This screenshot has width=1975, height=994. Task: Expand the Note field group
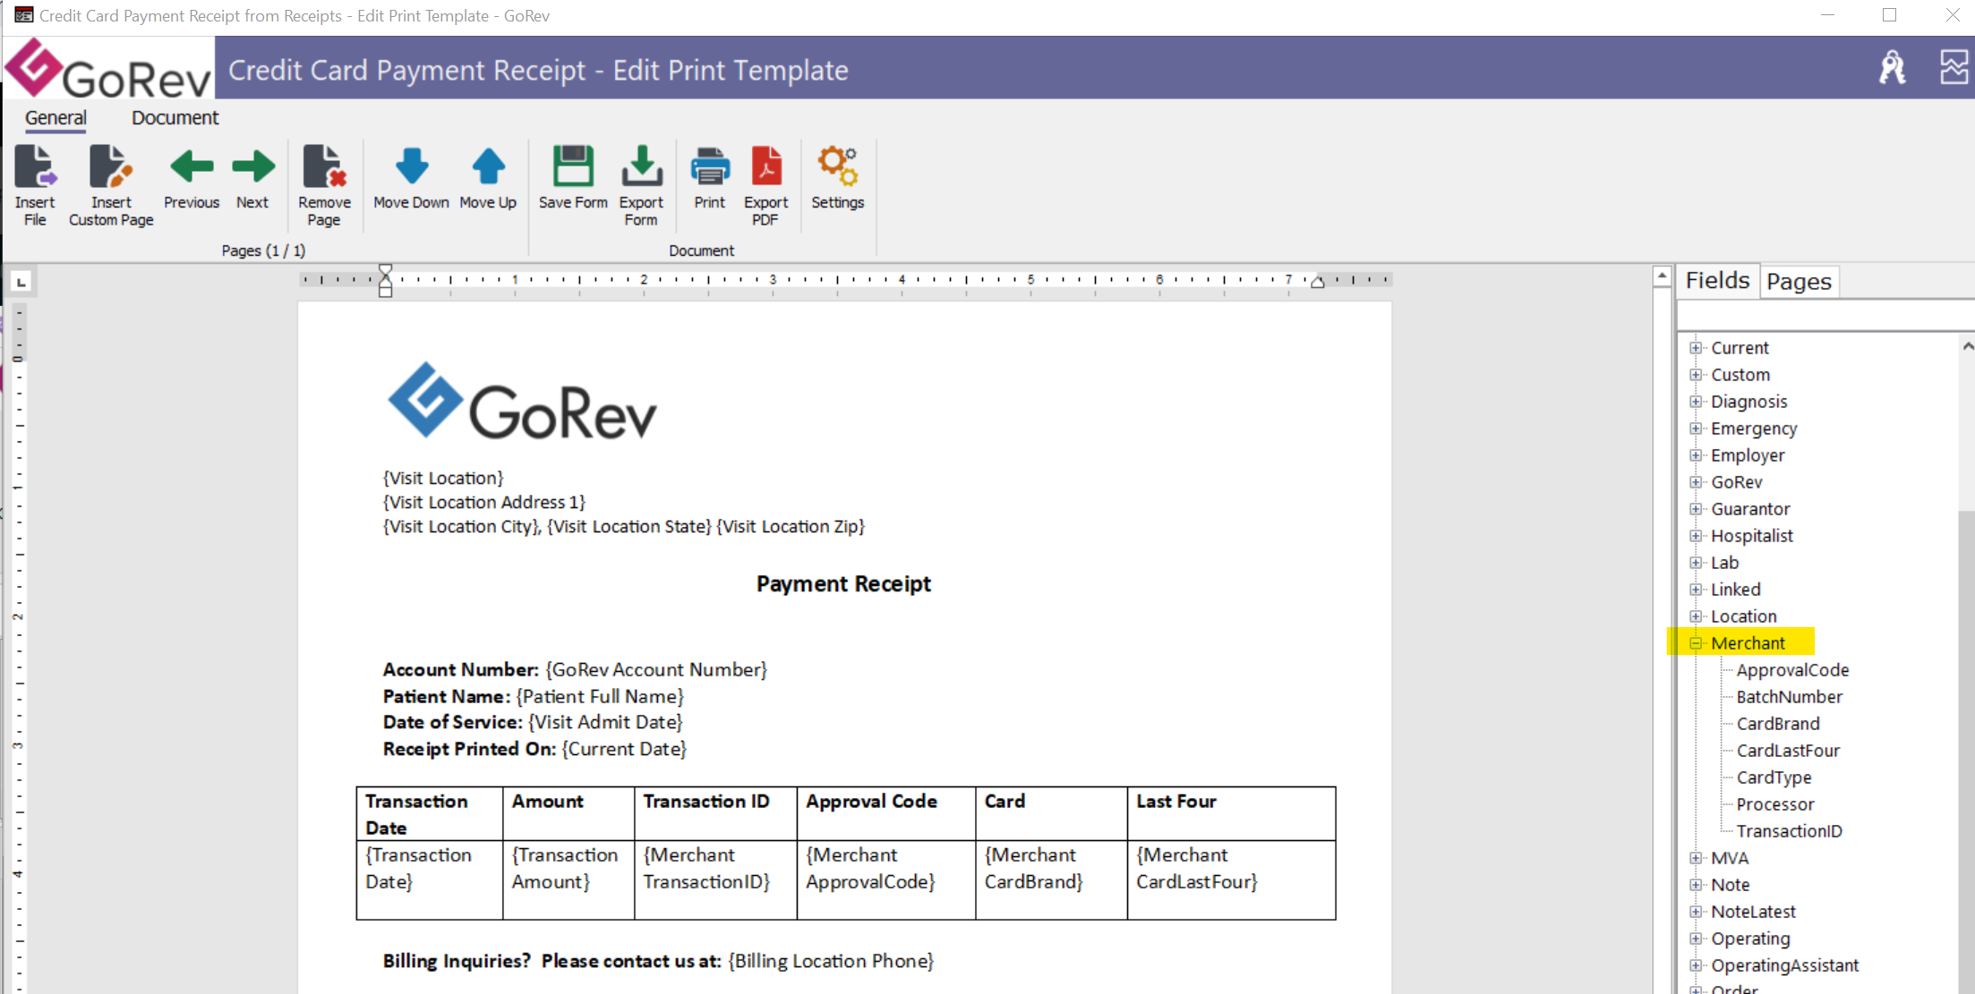[x=1696, y=885]
